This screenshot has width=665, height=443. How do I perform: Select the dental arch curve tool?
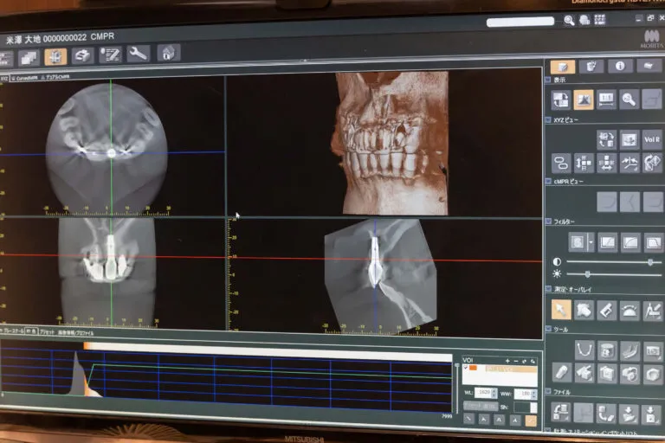584,350
